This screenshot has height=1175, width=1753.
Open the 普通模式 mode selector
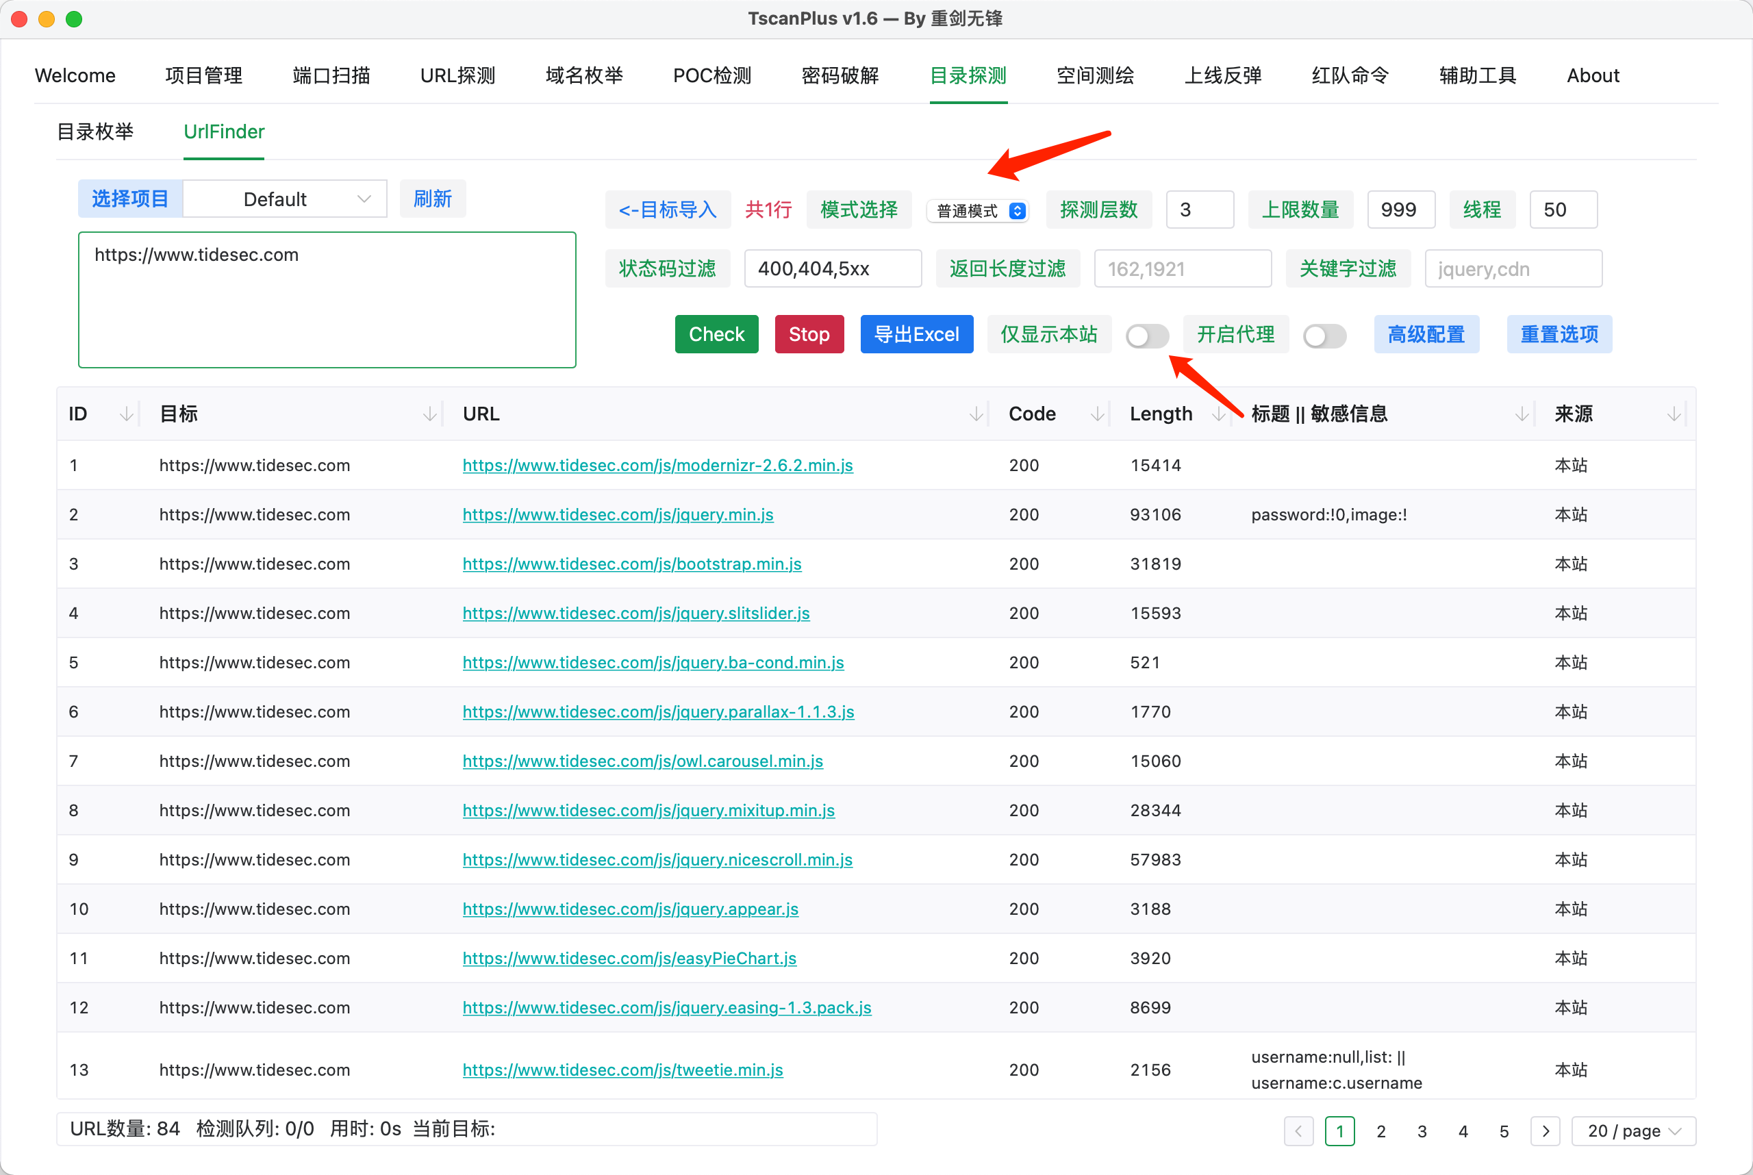979,211
